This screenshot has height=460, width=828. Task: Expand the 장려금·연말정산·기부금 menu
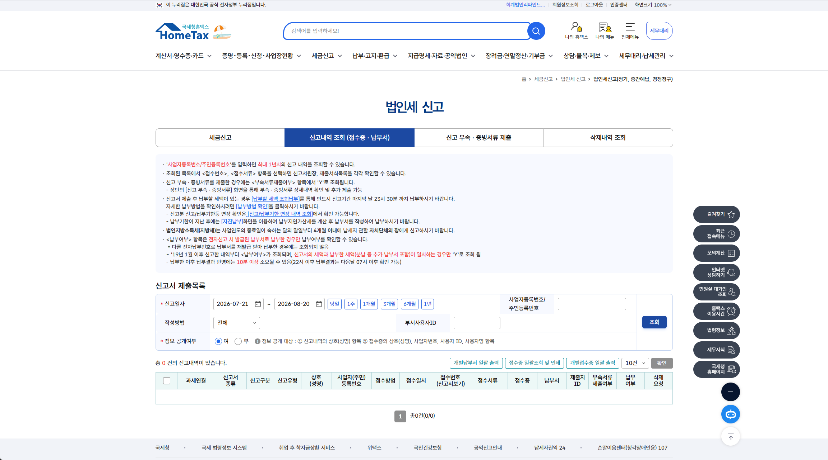click(519, 56)
